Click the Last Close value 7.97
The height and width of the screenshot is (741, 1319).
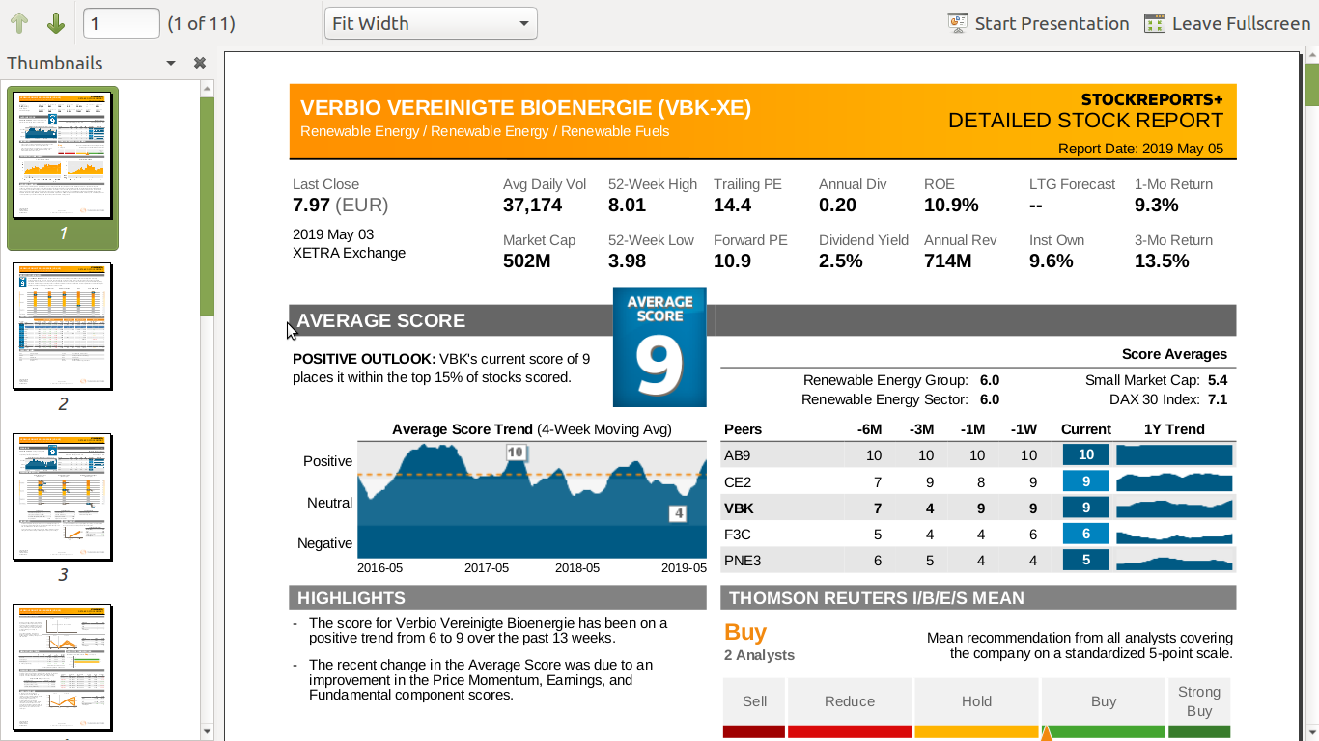pyautogui.click(x=311, y=205)
